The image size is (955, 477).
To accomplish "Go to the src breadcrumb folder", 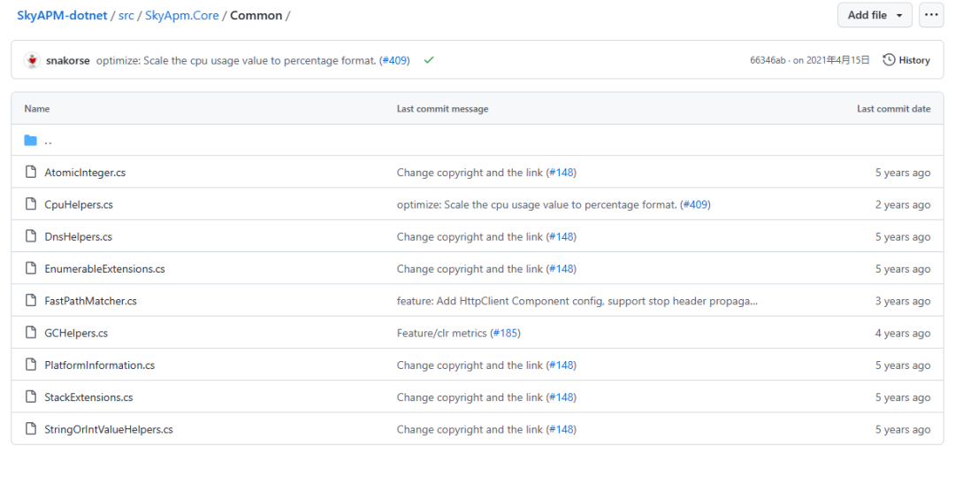I will tap(126, 15).
